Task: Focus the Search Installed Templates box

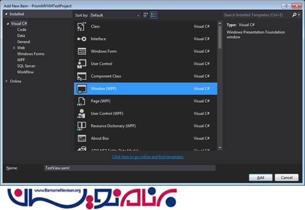Action: [257, 15]
